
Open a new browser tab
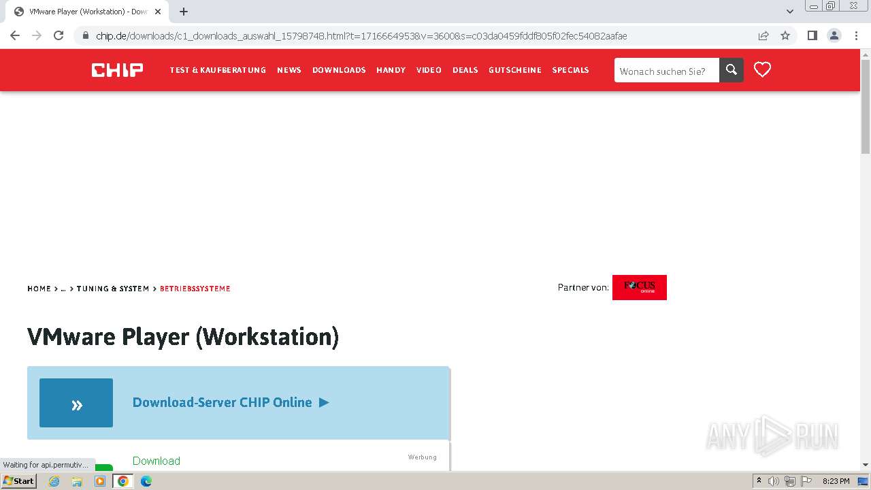[x=184, y=12]
